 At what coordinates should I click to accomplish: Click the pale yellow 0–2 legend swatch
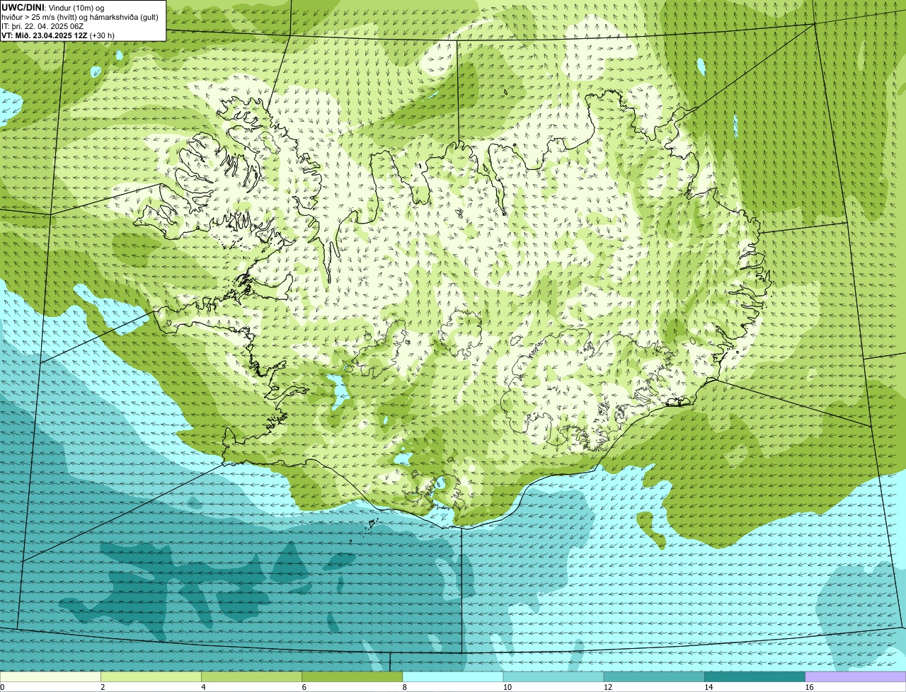pyautogui.click(x=50, y=677)
